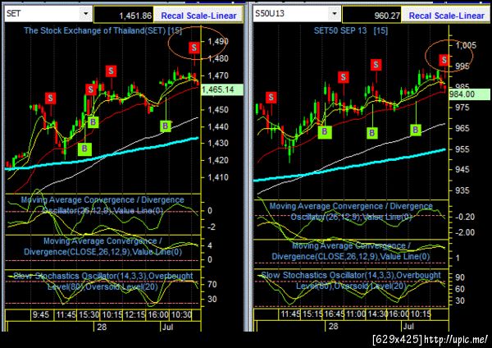The height and width of the screenshot is (348, 492).
Task: Click the circled S sell marker on SET chart
Action: 194,48
